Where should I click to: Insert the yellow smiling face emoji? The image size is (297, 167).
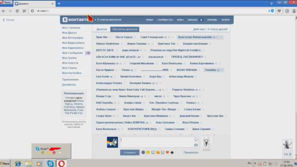tap(148, 152)
